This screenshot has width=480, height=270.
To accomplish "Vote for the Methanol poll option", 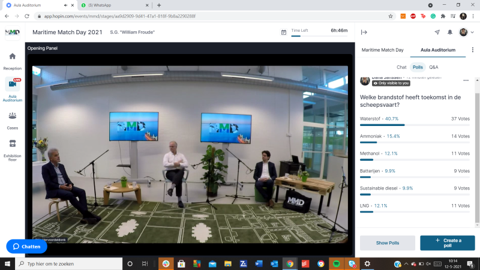I will tap(415, 156).
